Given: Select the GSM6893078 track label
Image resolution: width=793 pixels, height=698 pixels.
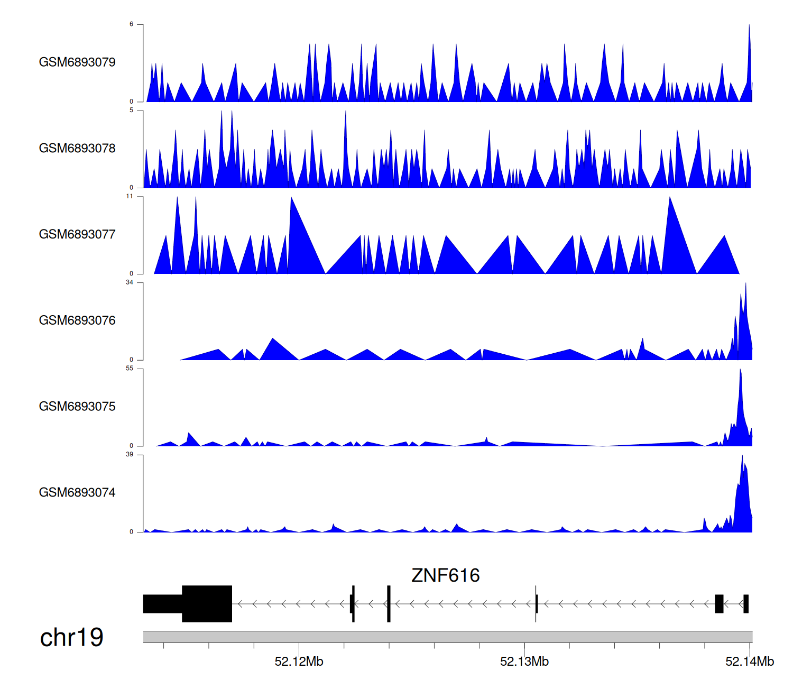Looking at the screenshot, I should pyautogui.click(x=77, y=149).
